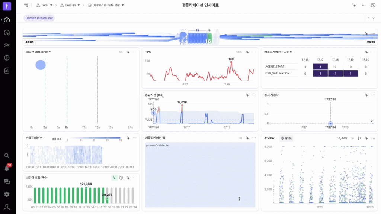Viewport: 381px width, 214px height.
Task: Open the TPS panel more options menu
Action: (254, 52)
